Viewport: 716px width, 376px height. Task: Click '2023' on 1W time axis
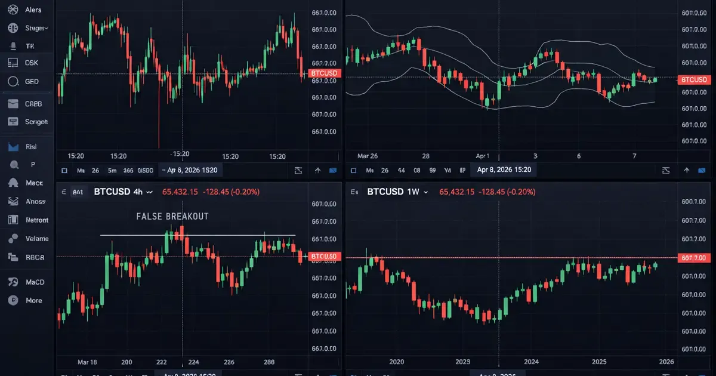click(x=463, y=362)
